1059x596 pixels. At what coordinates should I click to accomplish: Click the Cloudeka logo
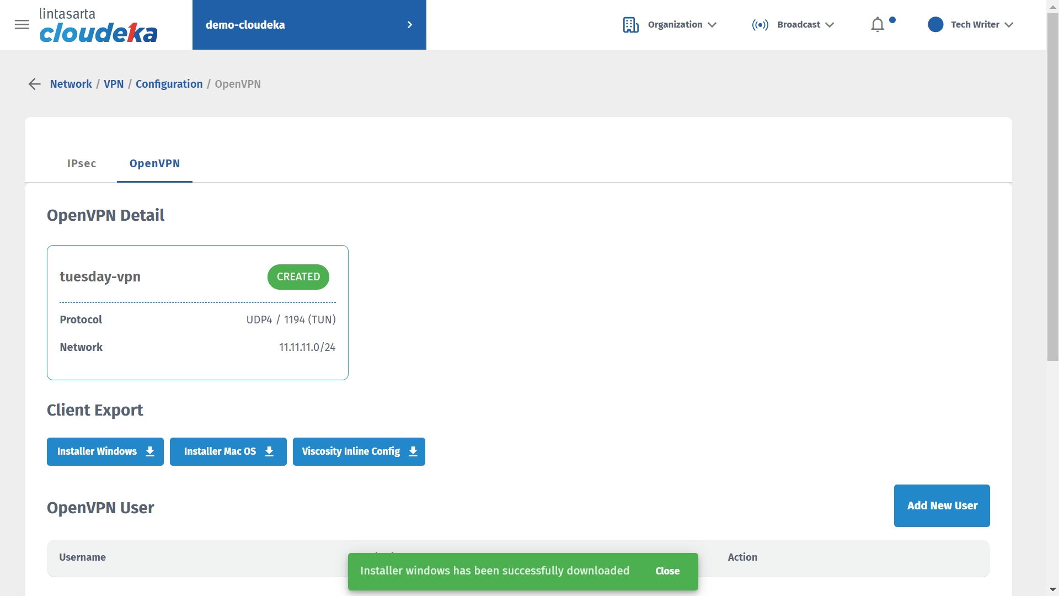coord(98,25)
